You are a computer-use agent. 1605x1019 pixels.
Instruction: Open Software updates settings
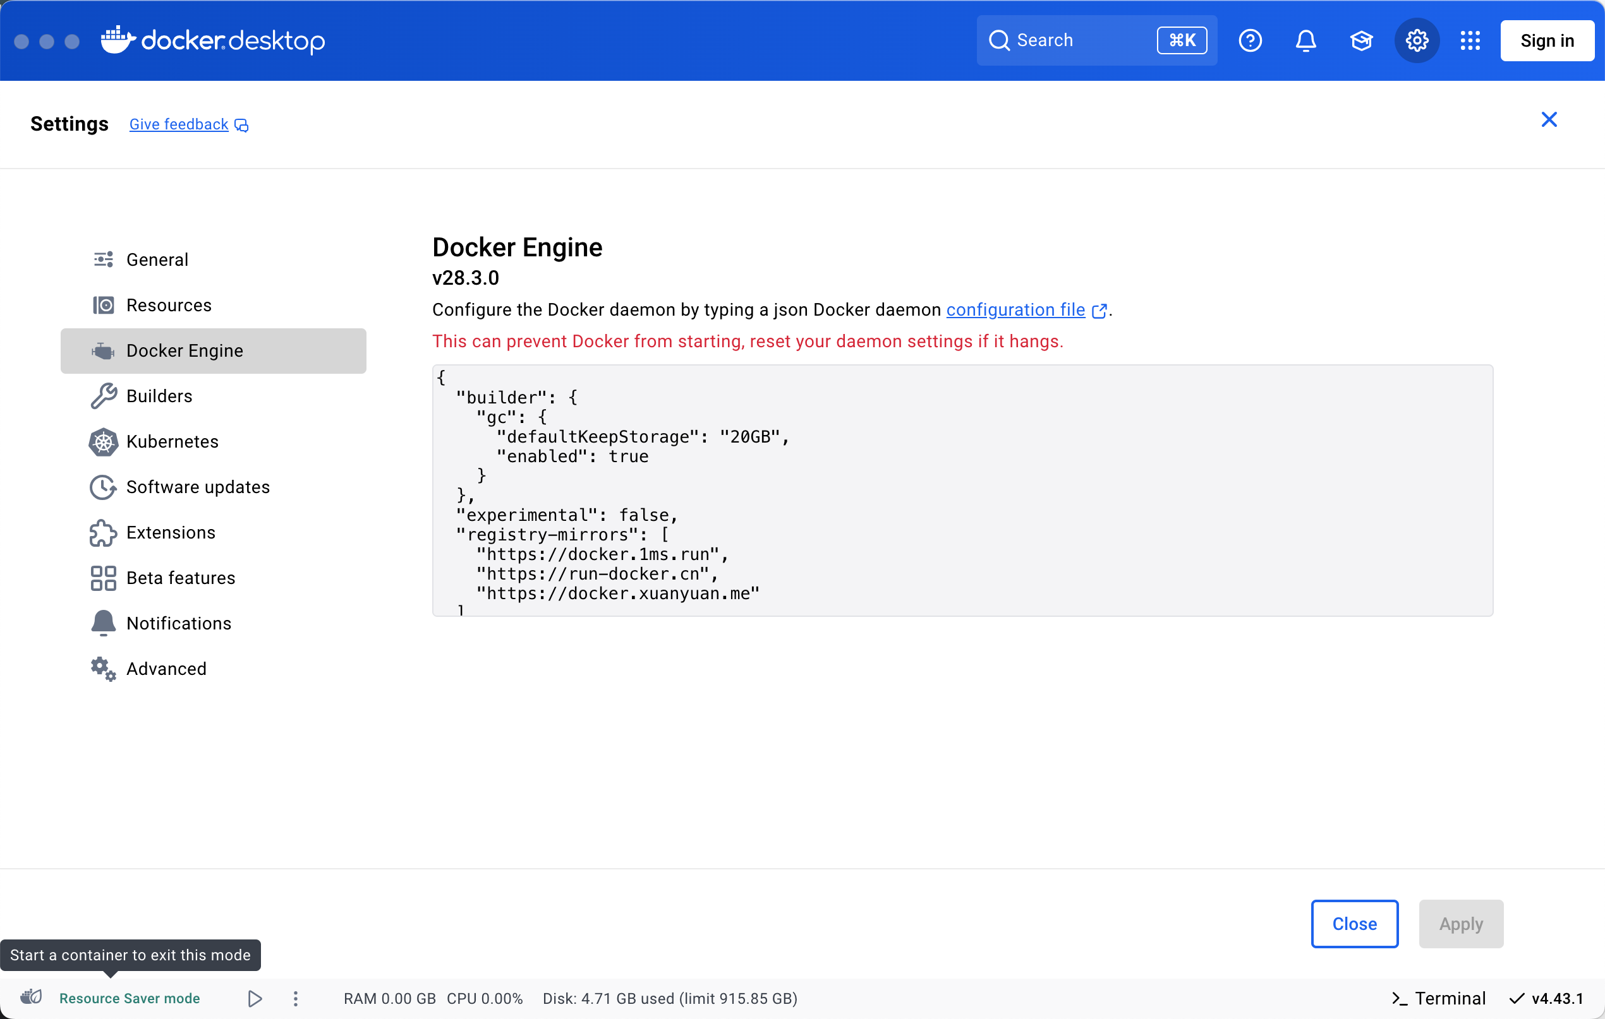pos(214,487)
